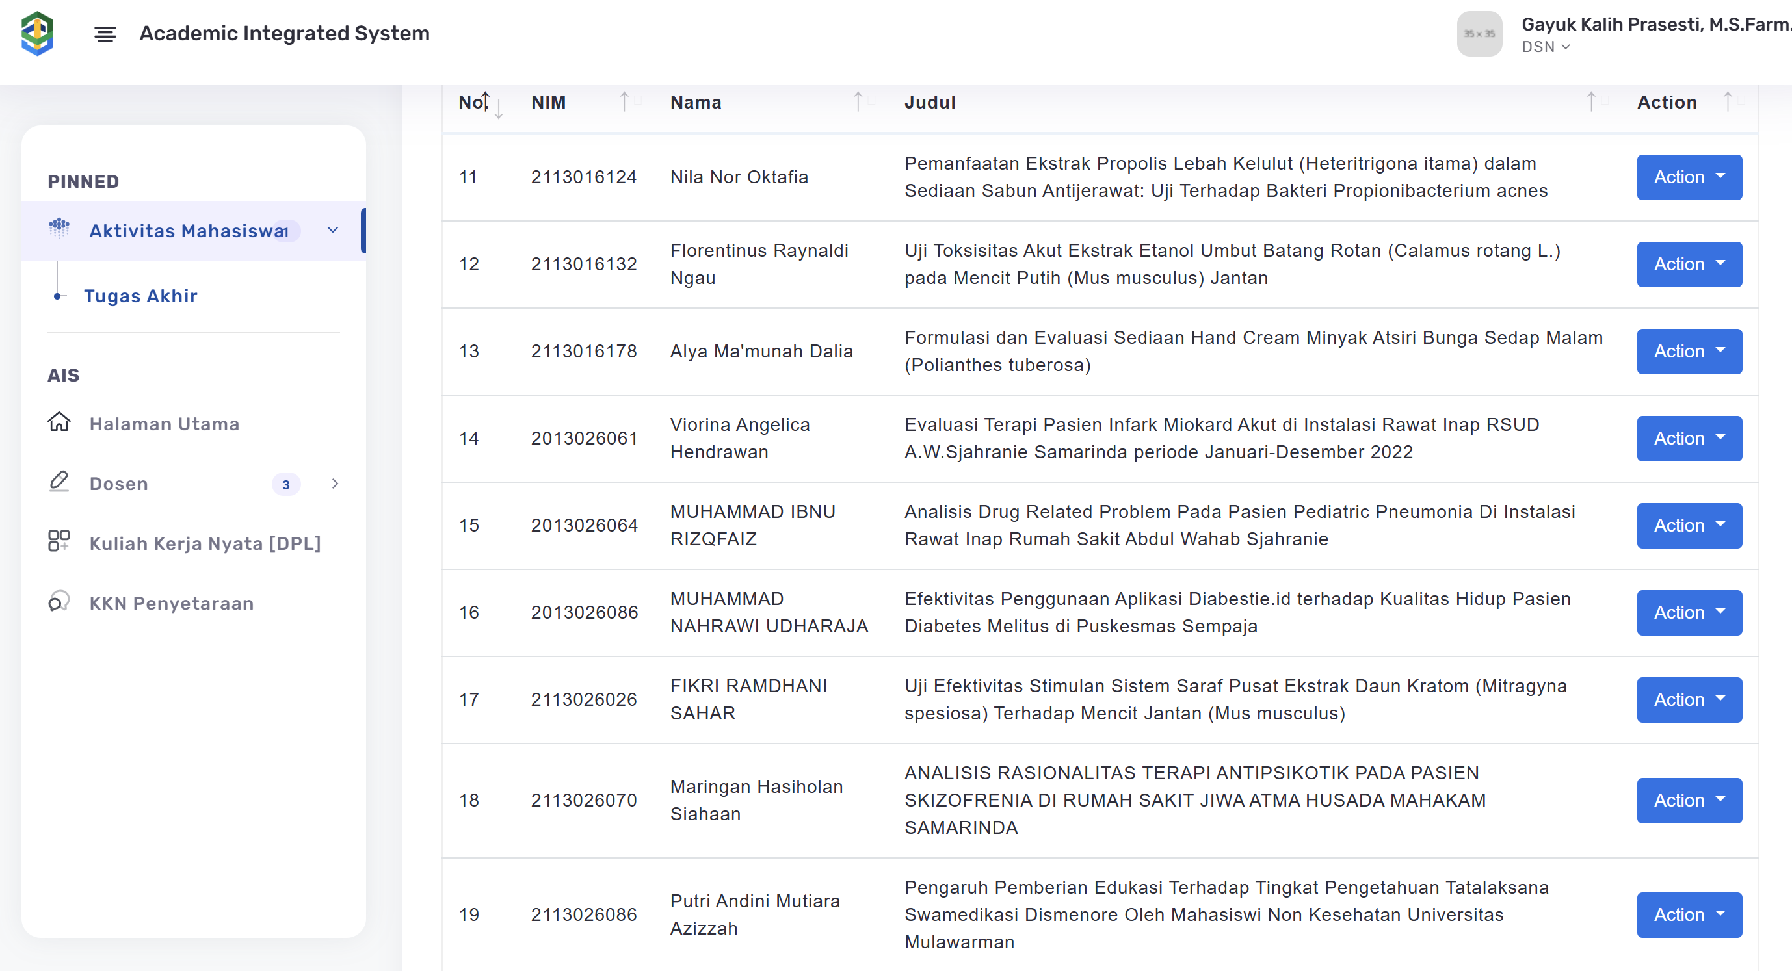Viewport: 1792px width, 971px height.
Task: Click the name FIKRI RAMDHANI SAHAR
Action: [x=748, y=700]
